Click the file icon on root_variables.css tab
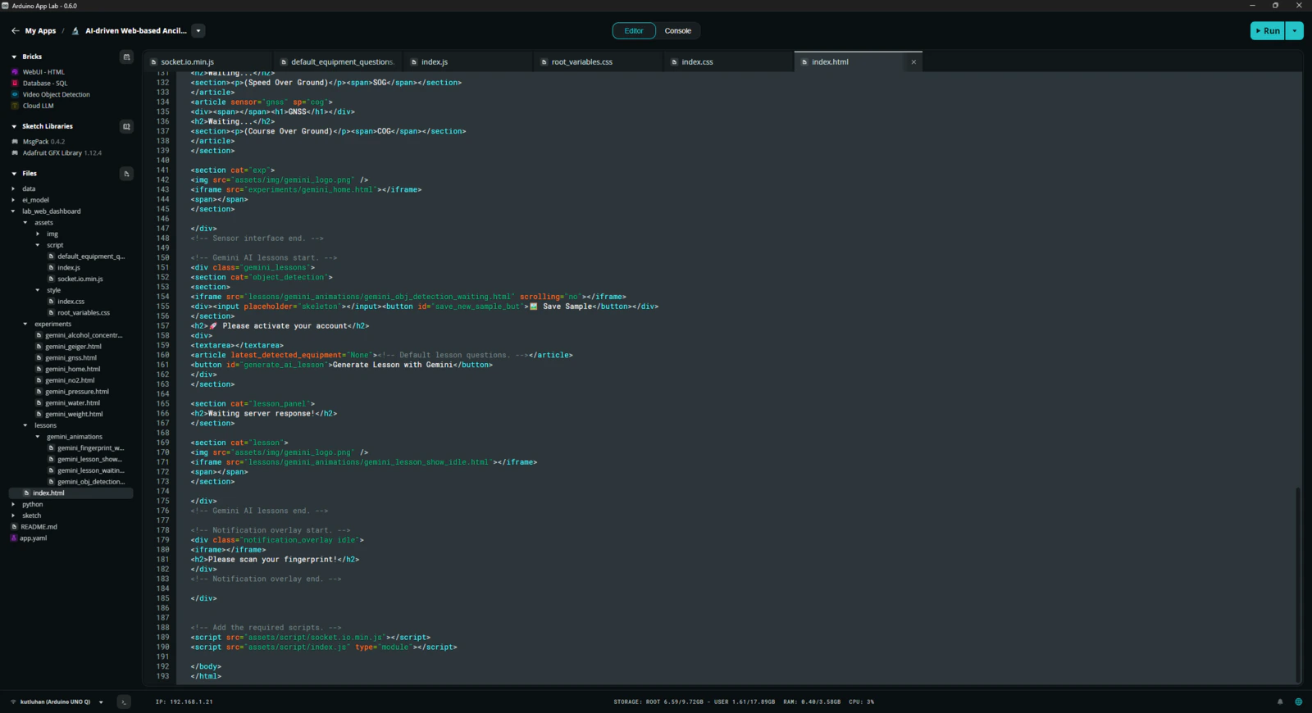 pyautogui.click(x=544, y=62)
